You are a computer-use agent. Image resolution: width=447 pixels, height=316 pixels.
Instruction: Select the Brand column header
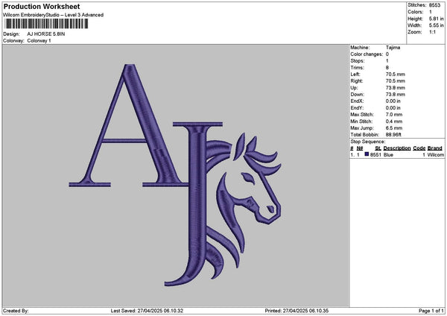[x=435, y=148]
